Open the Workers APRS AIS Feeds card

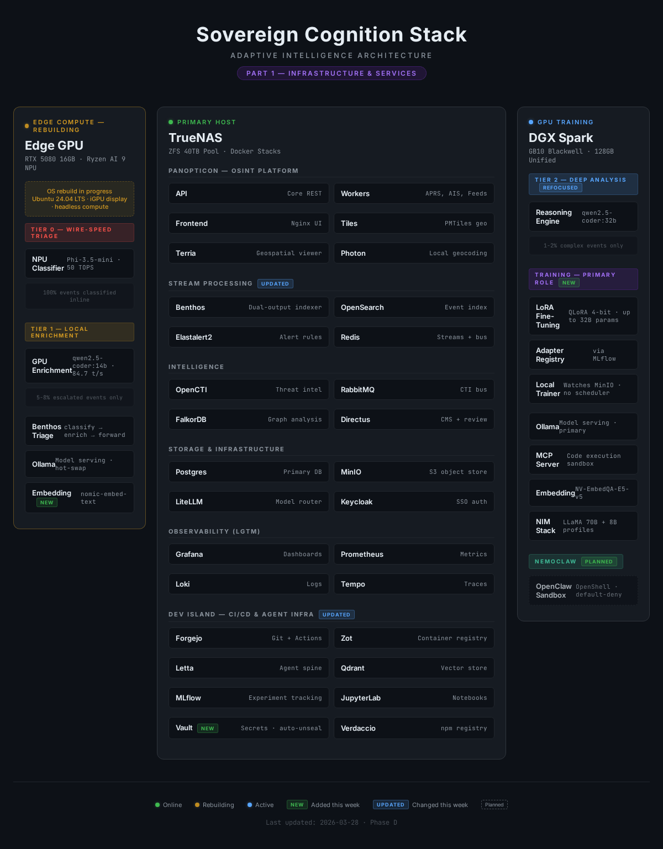(414, 194)
